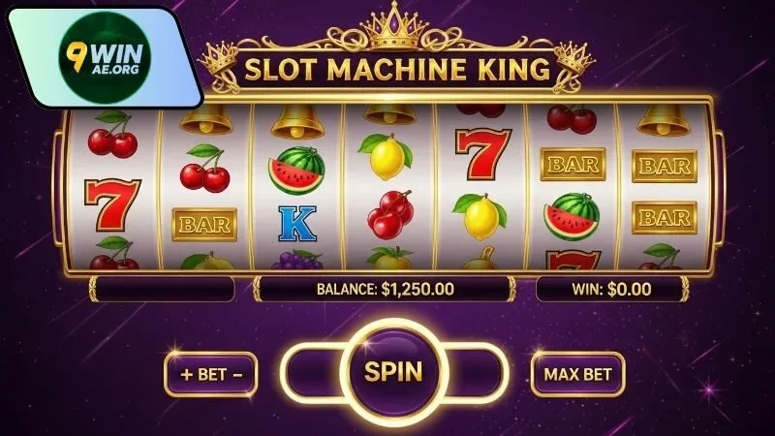
Task: Click the plus sign on BET control
Action: (186, 375)
